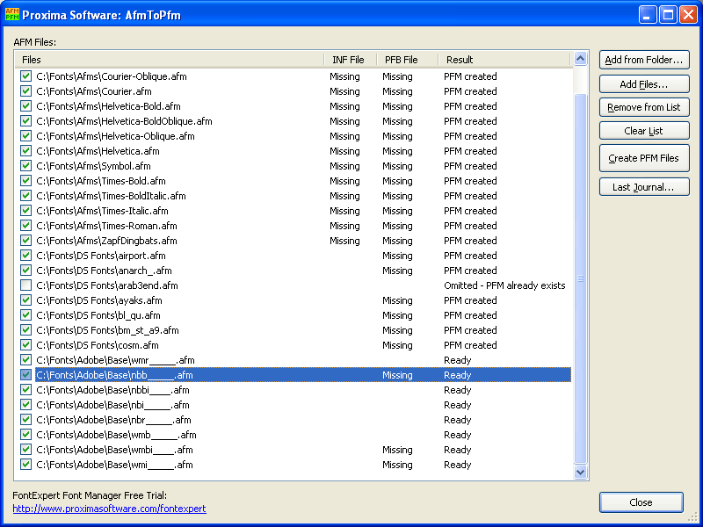
Task: Click the INF File column header
Action: [350, 60]
